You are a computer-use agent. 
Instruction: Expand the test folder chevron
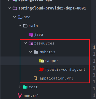point(20,87)
